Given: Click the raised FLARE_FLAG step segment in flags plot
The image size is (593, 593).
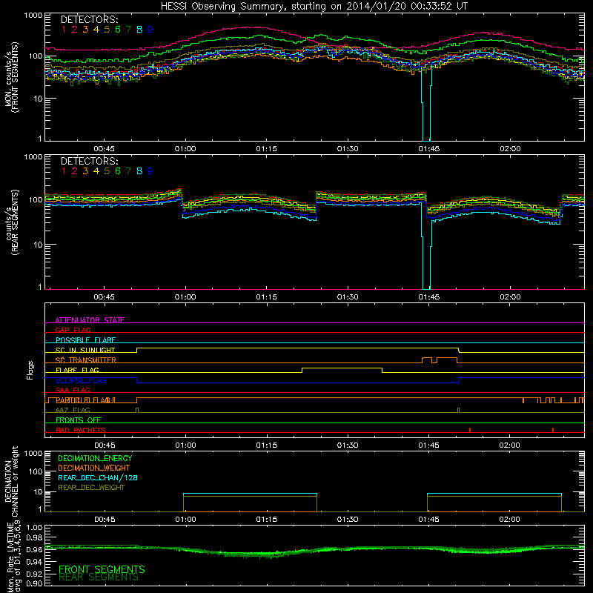Looking at the screenshot, I should (x=342, y=368).
